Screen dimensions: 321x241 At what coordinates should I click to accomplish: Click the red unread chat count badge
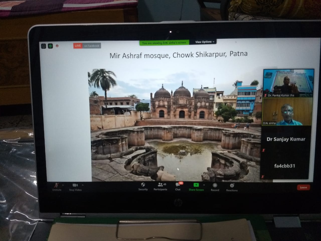point(181,183)
